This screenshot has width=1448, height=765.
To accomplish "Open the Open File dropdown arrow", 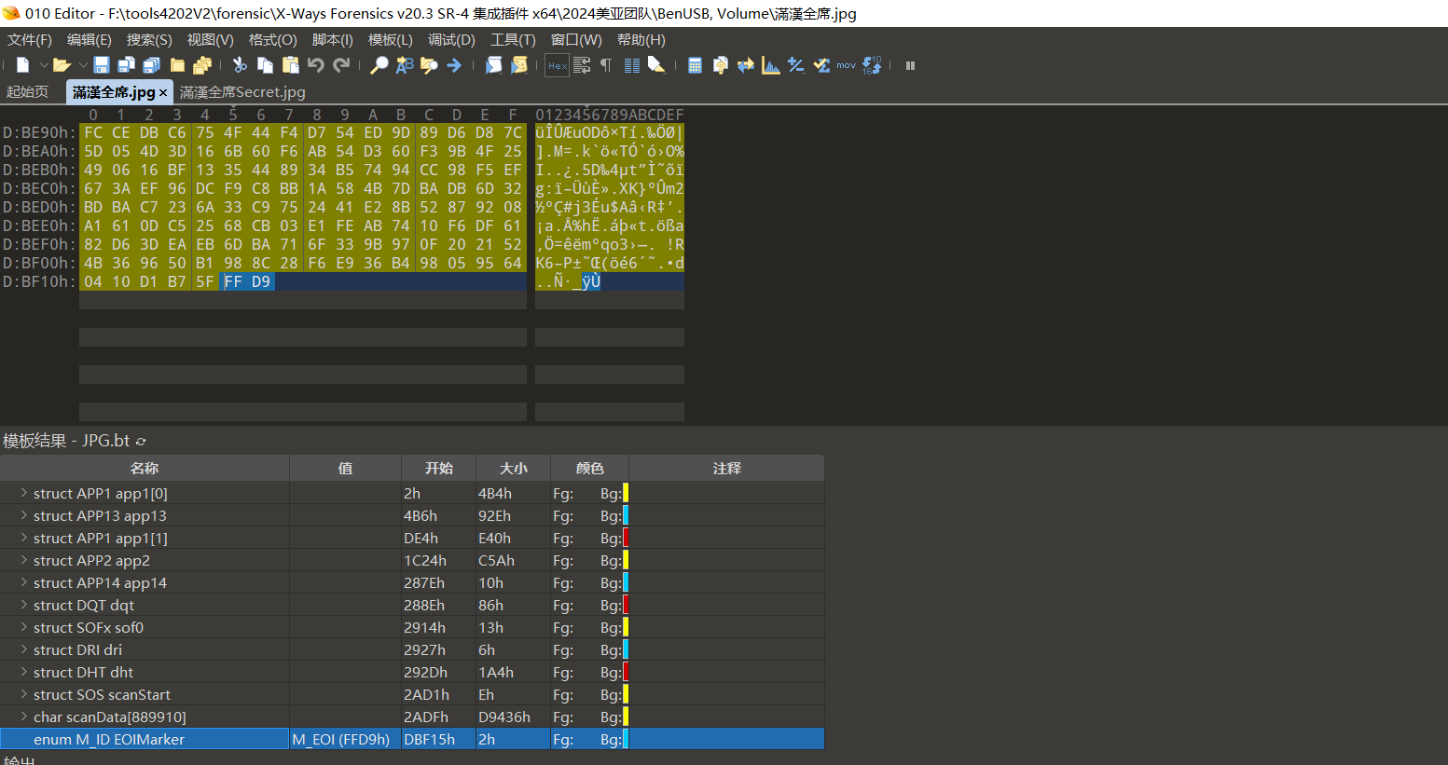I will point(82,65).
